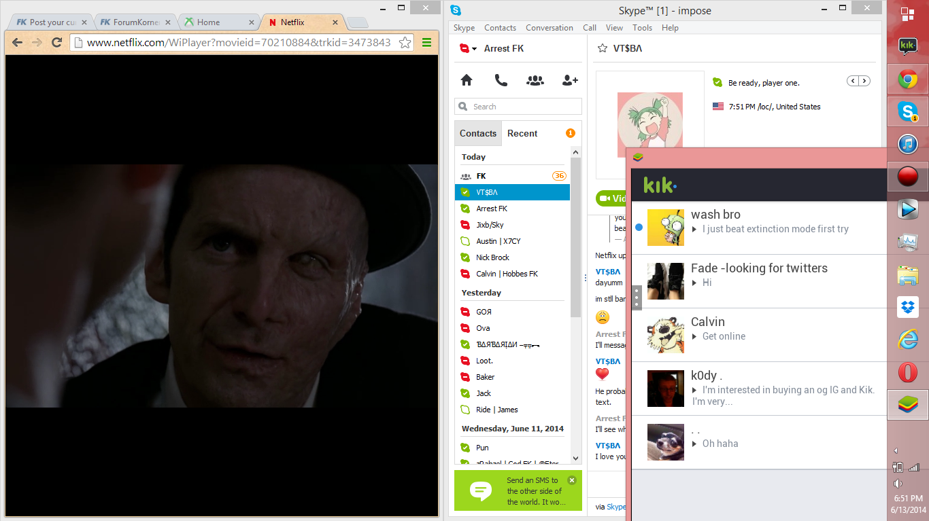Dismiss the Send an SMS promo banner
Viewport: 929px width, 521px height.
tap(572, 480)
